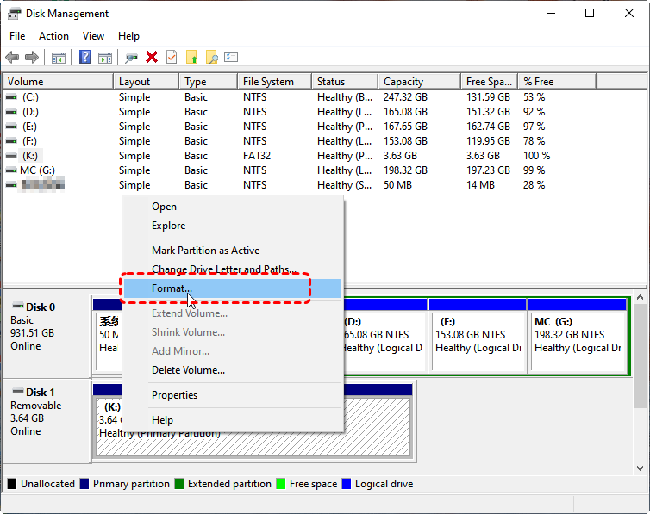The image size is (650, 514).
Task: Sort by the File System column header
Action: coord(275,82)
